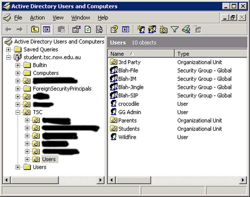The image size is (250, 197).
Task: Click the right arrow of the tree pane scrollbar
Action: tap(101, 180)
